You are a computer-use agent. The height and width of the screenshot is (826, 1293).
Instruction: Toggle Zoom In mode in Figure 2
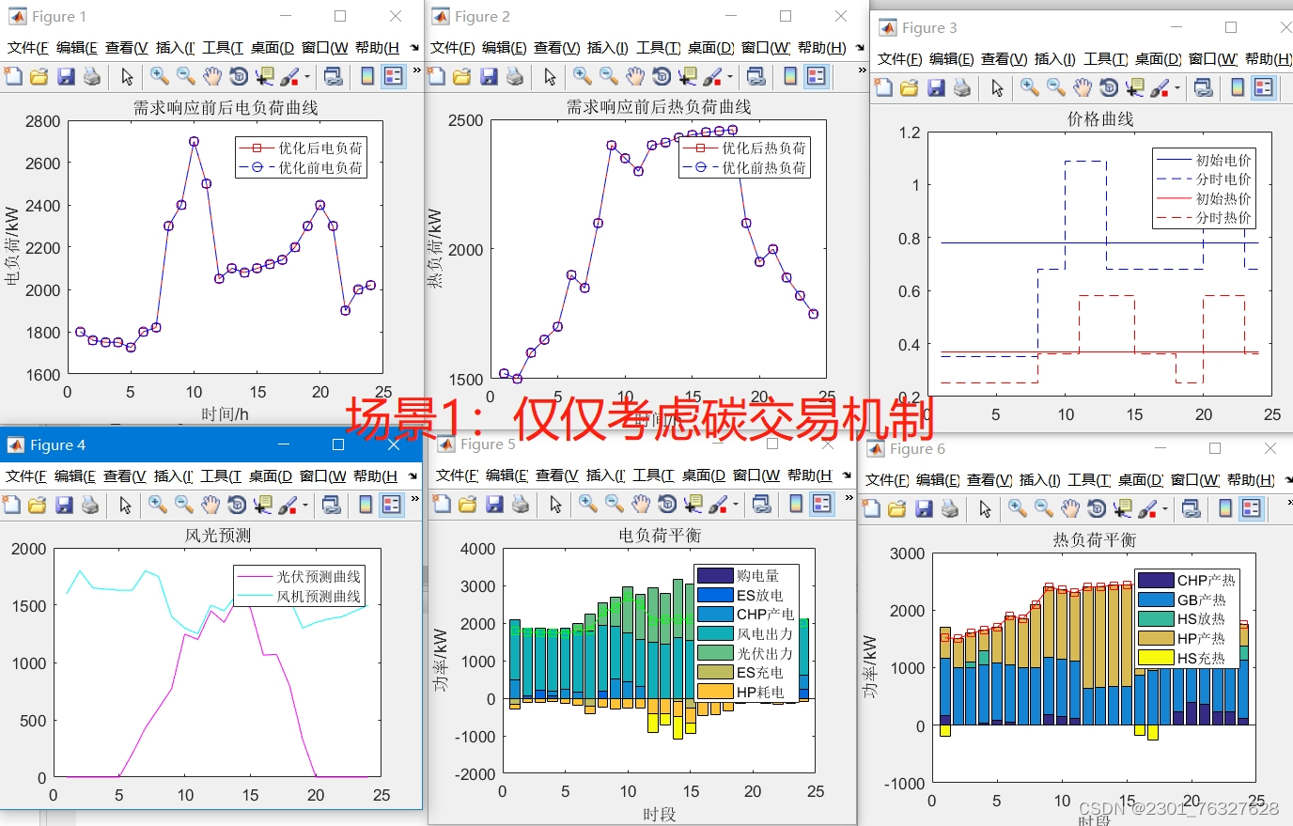point(583,76)
